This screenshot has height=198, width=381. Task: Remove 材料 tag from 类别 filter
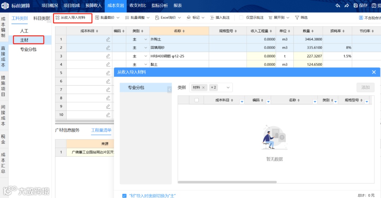click(204, 88)
